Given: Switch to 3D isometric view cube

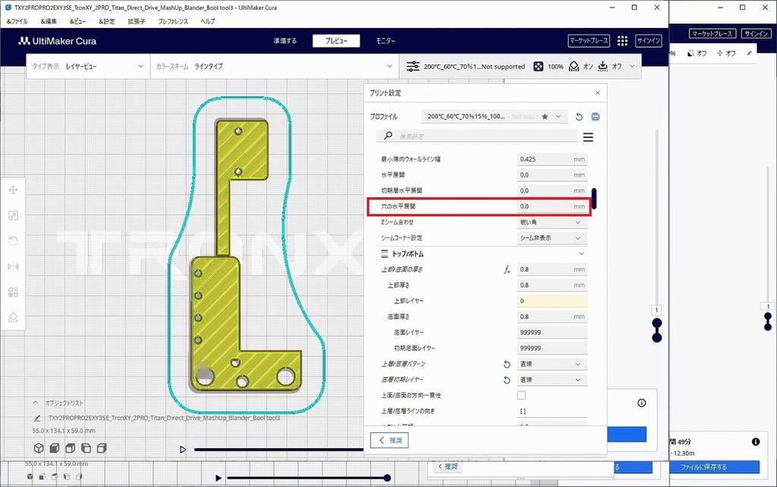Looking at the screenshot, I should [x=39, y=448].
